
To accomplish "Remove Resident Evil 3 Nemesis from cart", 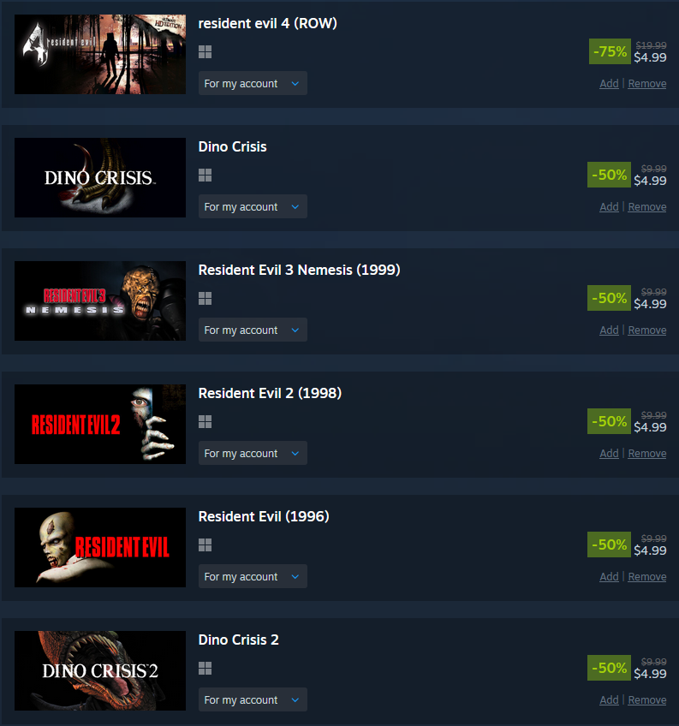I will tap(647, 330).
